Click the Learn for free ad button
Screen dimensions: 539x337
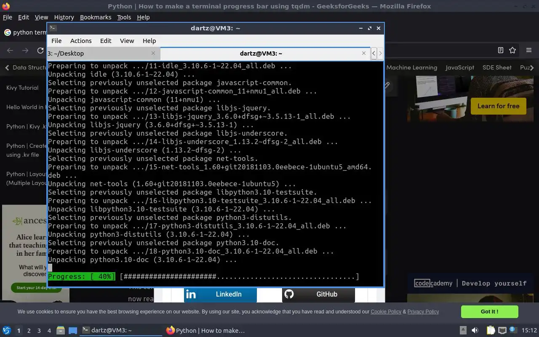coord(499,106)
